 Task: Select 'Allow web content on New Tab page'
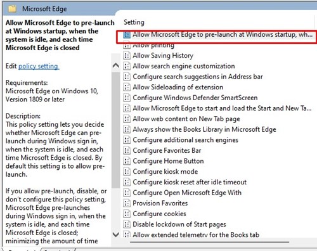186,119
